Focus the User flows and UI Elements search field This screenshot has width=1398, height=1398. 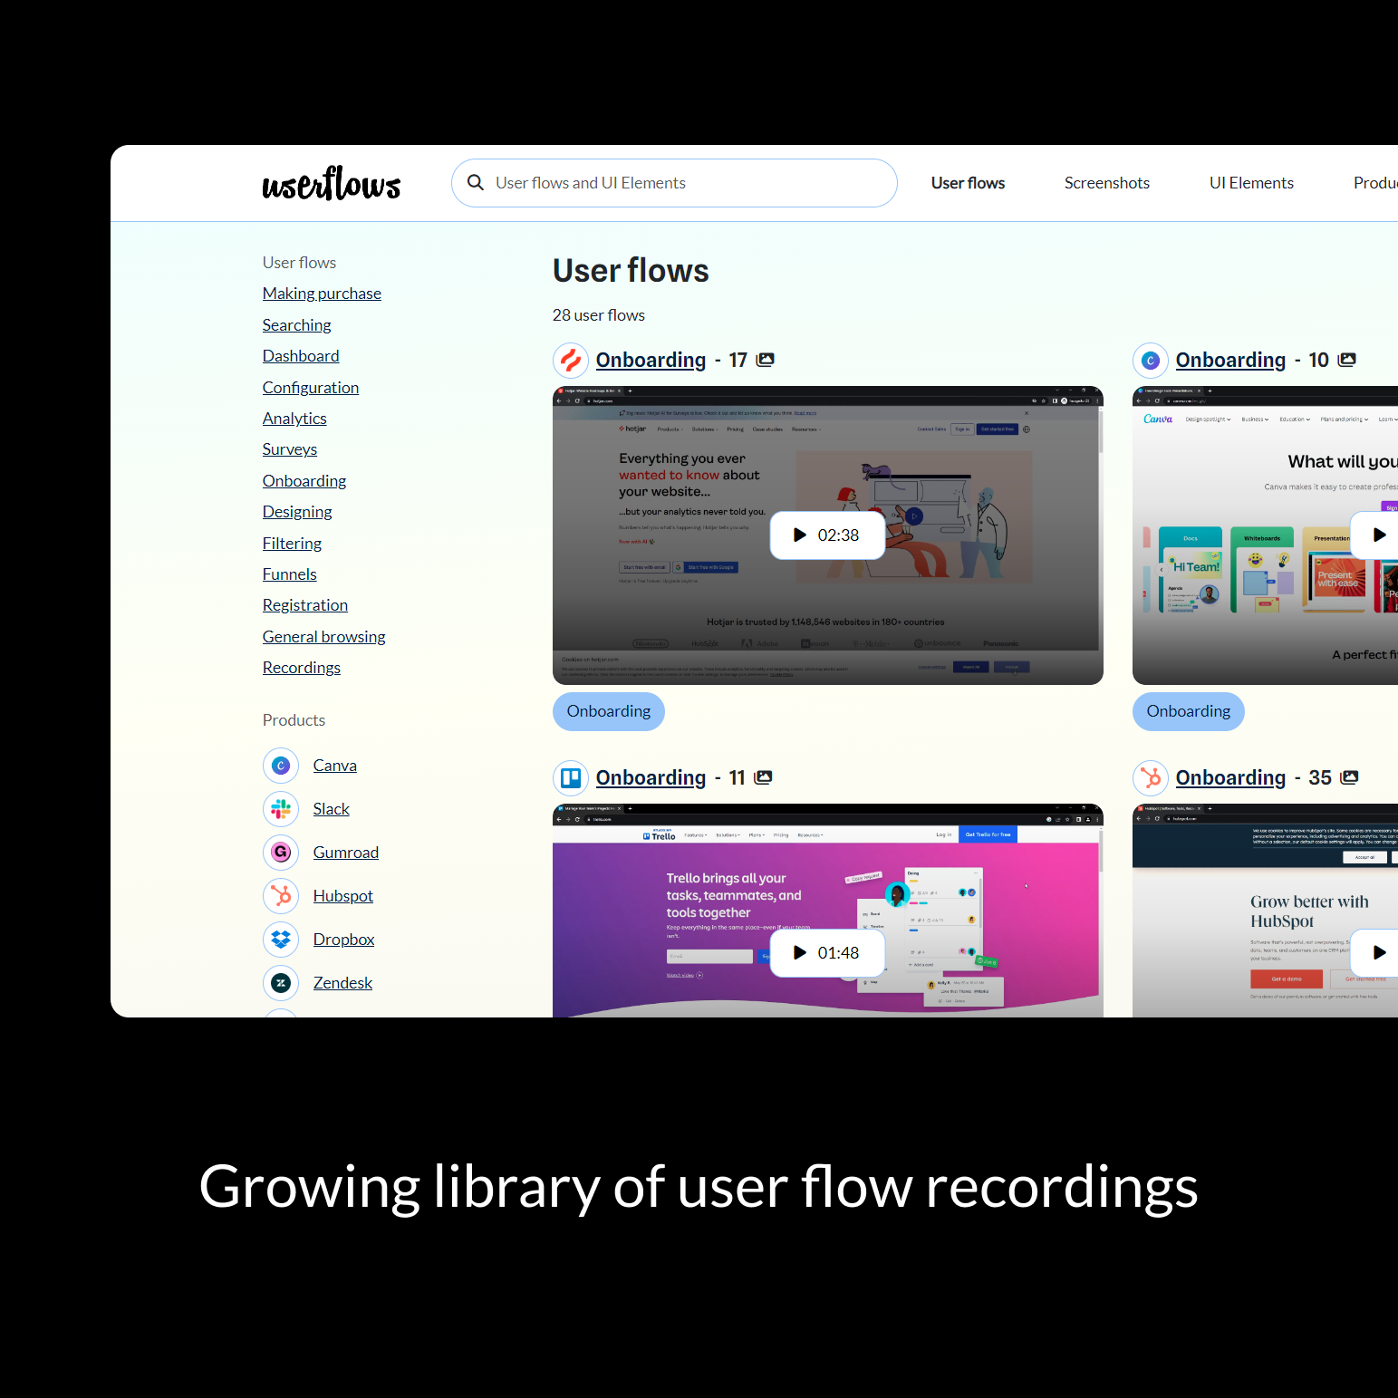[x=674, y=183]
